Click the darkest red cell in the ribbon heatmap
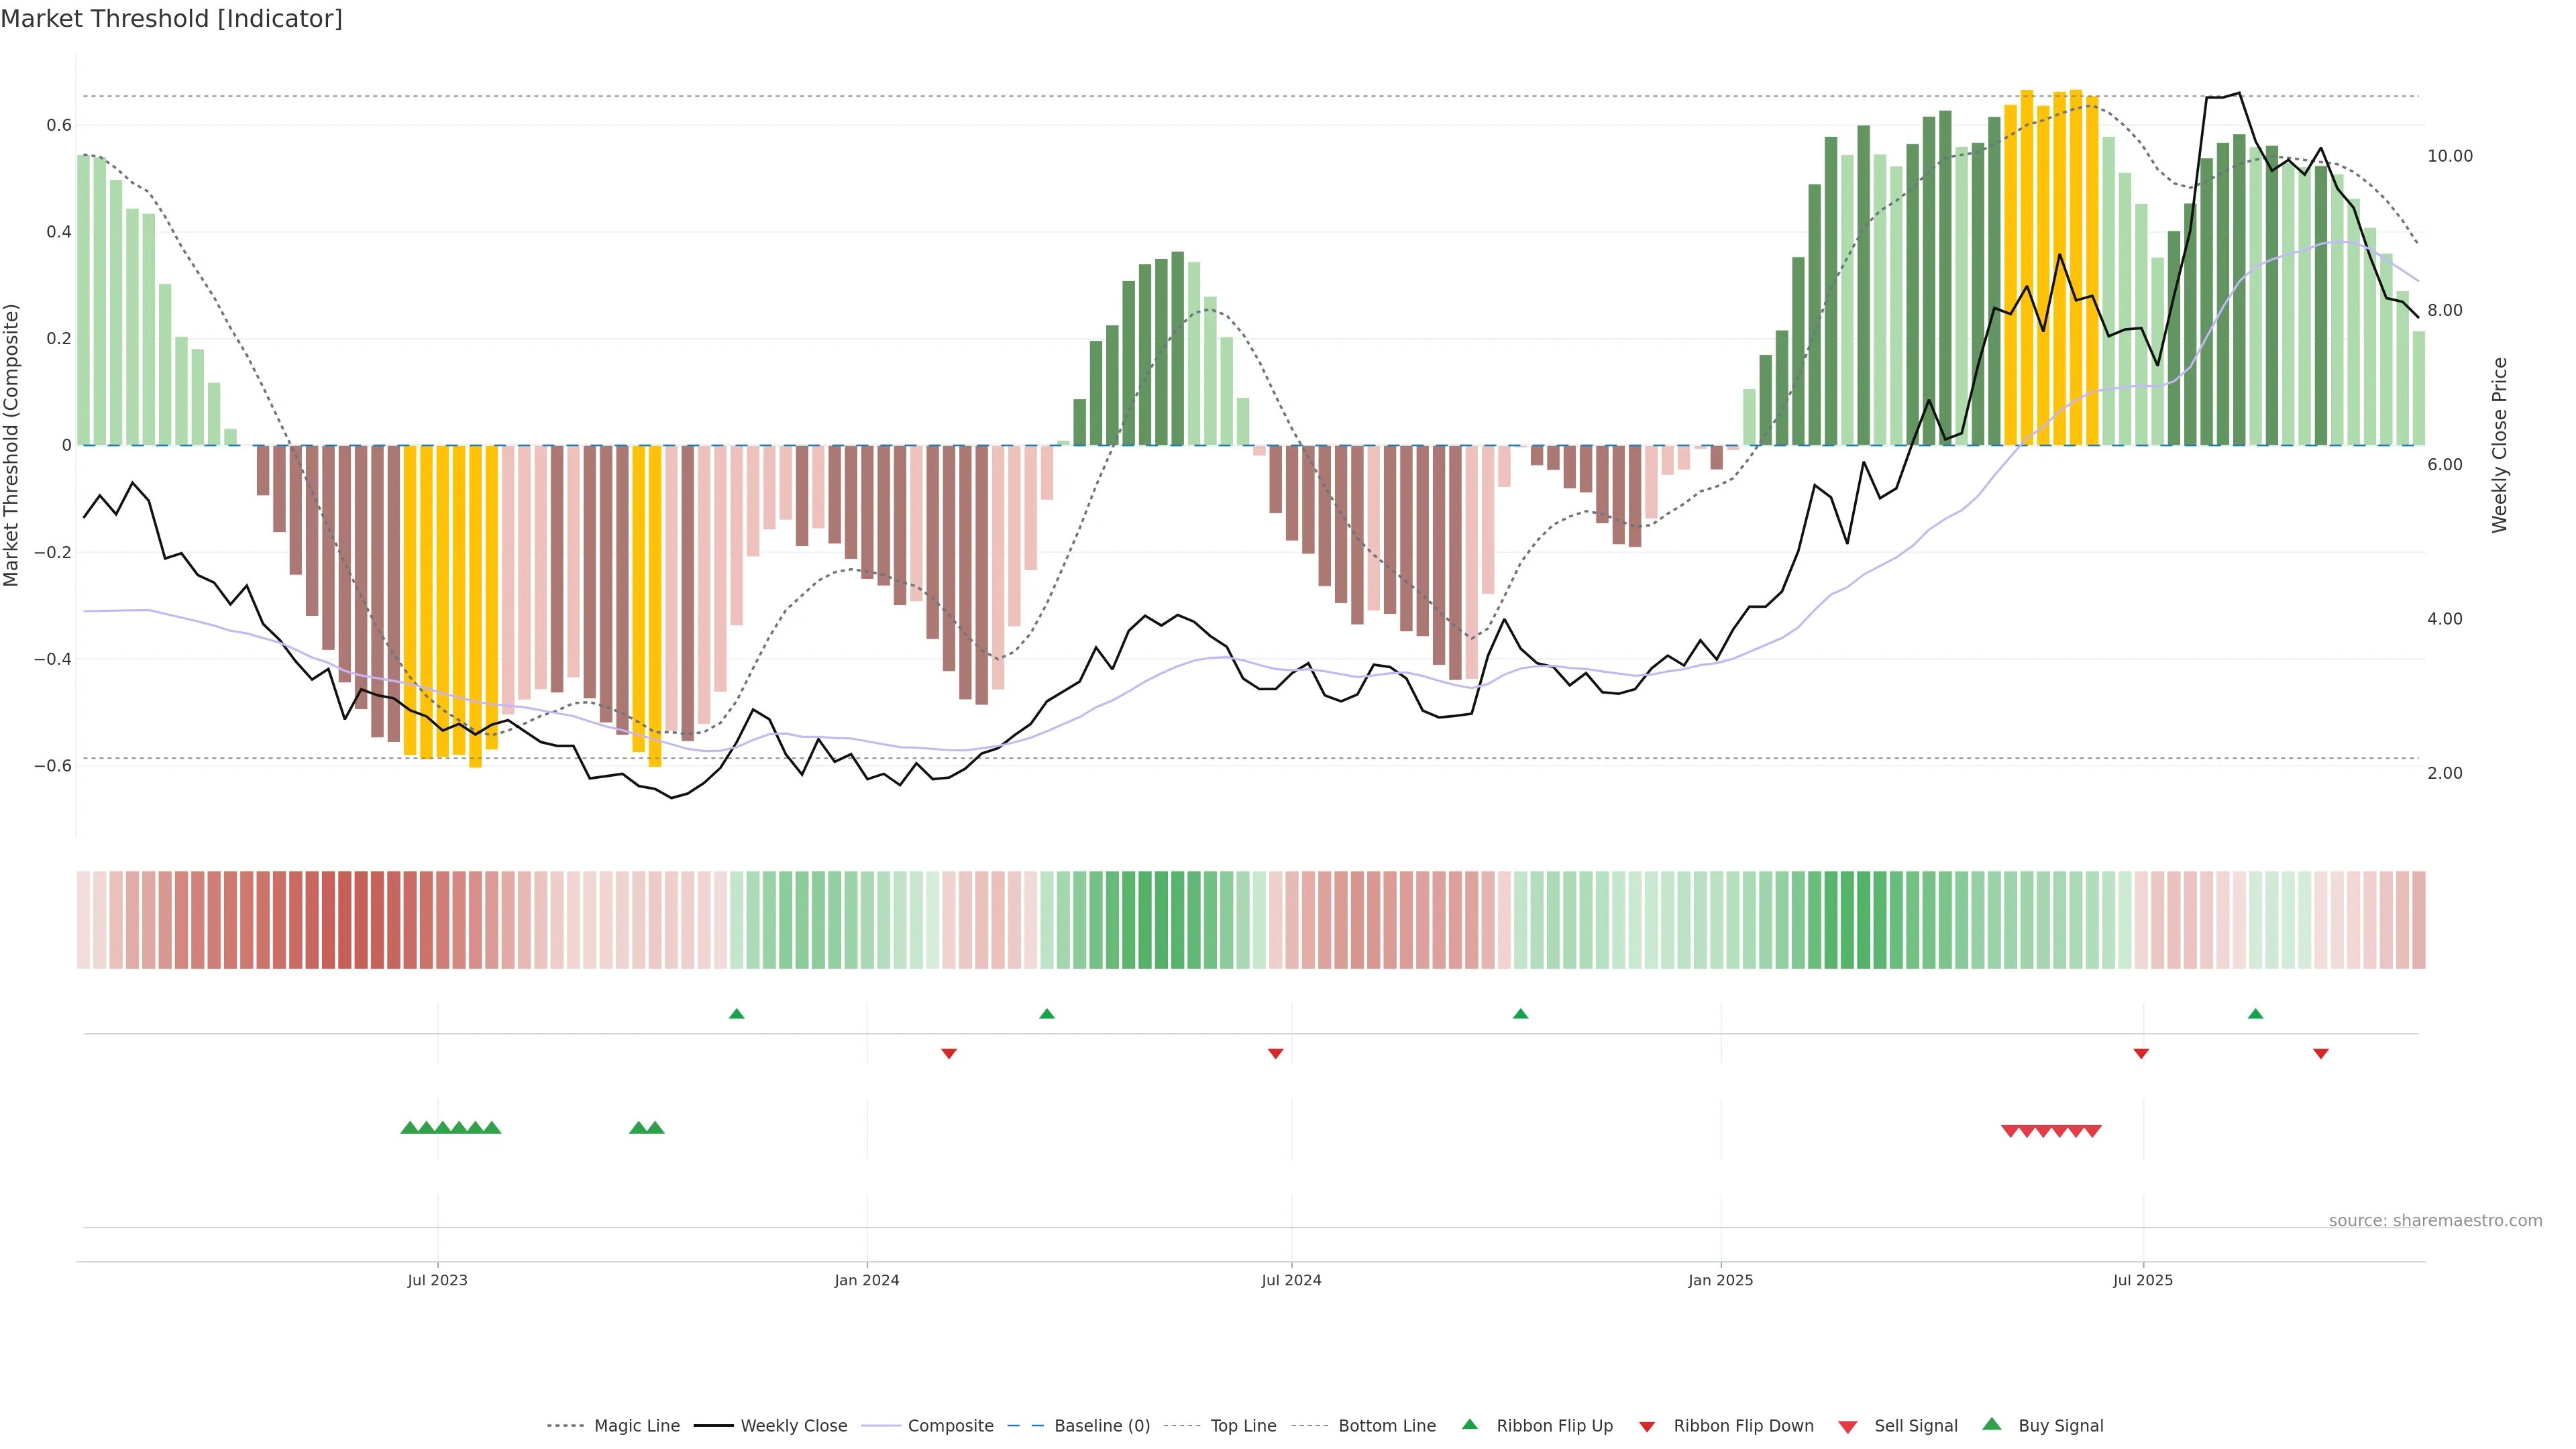 (x=344, y=920)
